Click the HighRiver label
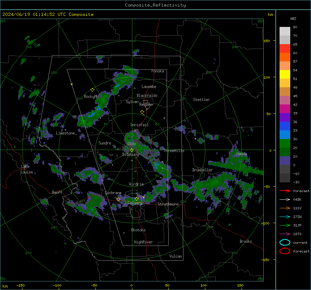This screenshot has height=290, width=311. 143,242
